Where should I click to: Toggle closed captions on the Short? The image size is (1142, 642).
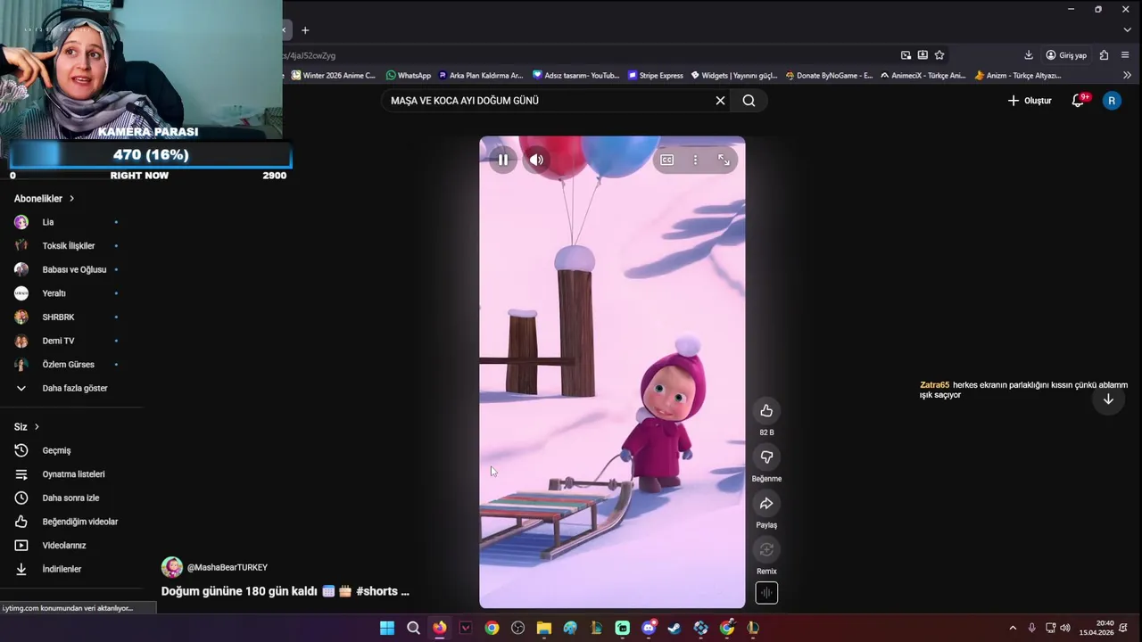(x=666, y=160)
